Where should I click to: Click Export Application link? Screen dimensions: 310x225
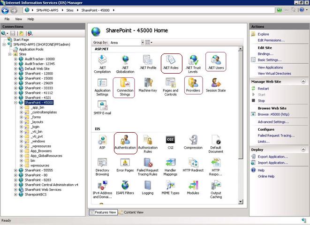pos(273,157)
